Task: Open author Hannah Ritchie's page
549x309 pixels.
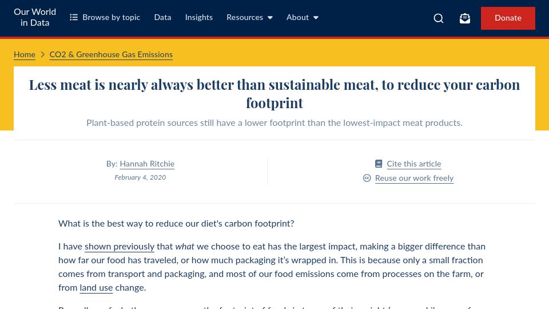Action: 147,164
